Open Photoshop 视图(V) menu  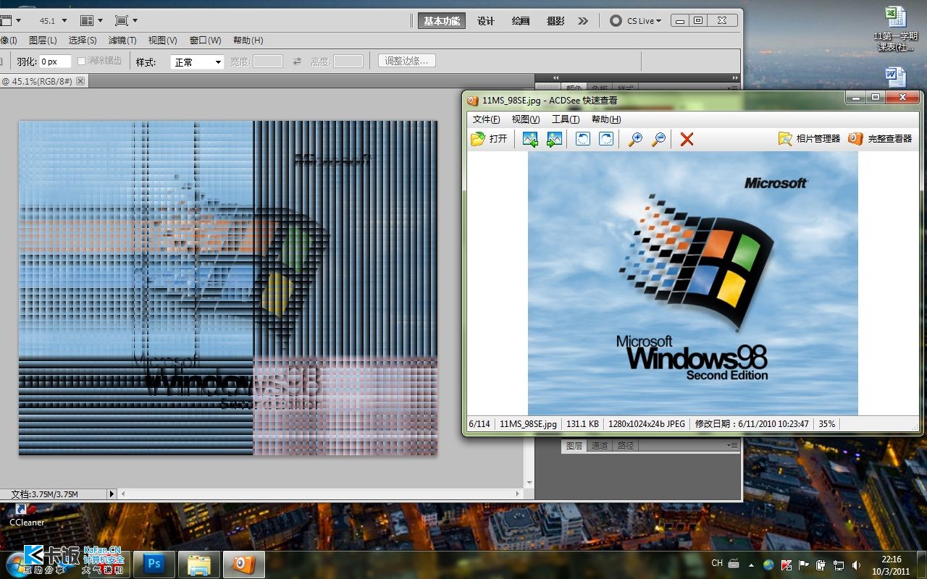(162, 41)
